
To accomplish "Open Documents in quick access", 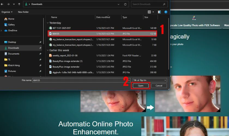I will [12, 54].
